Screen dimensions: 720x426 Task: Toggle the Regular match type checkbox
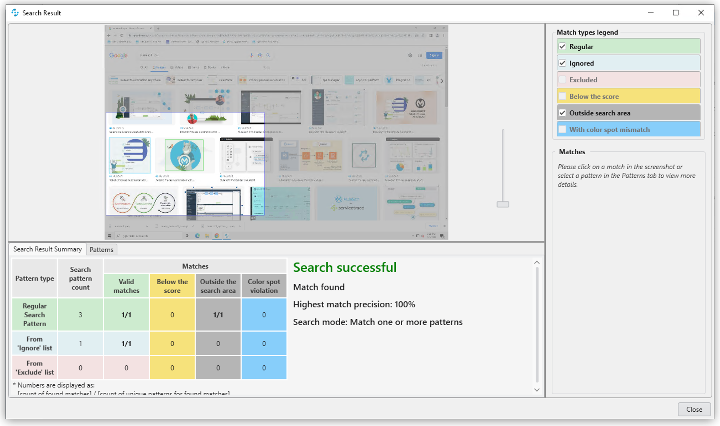pyautogui.click(x=562, y=46)
